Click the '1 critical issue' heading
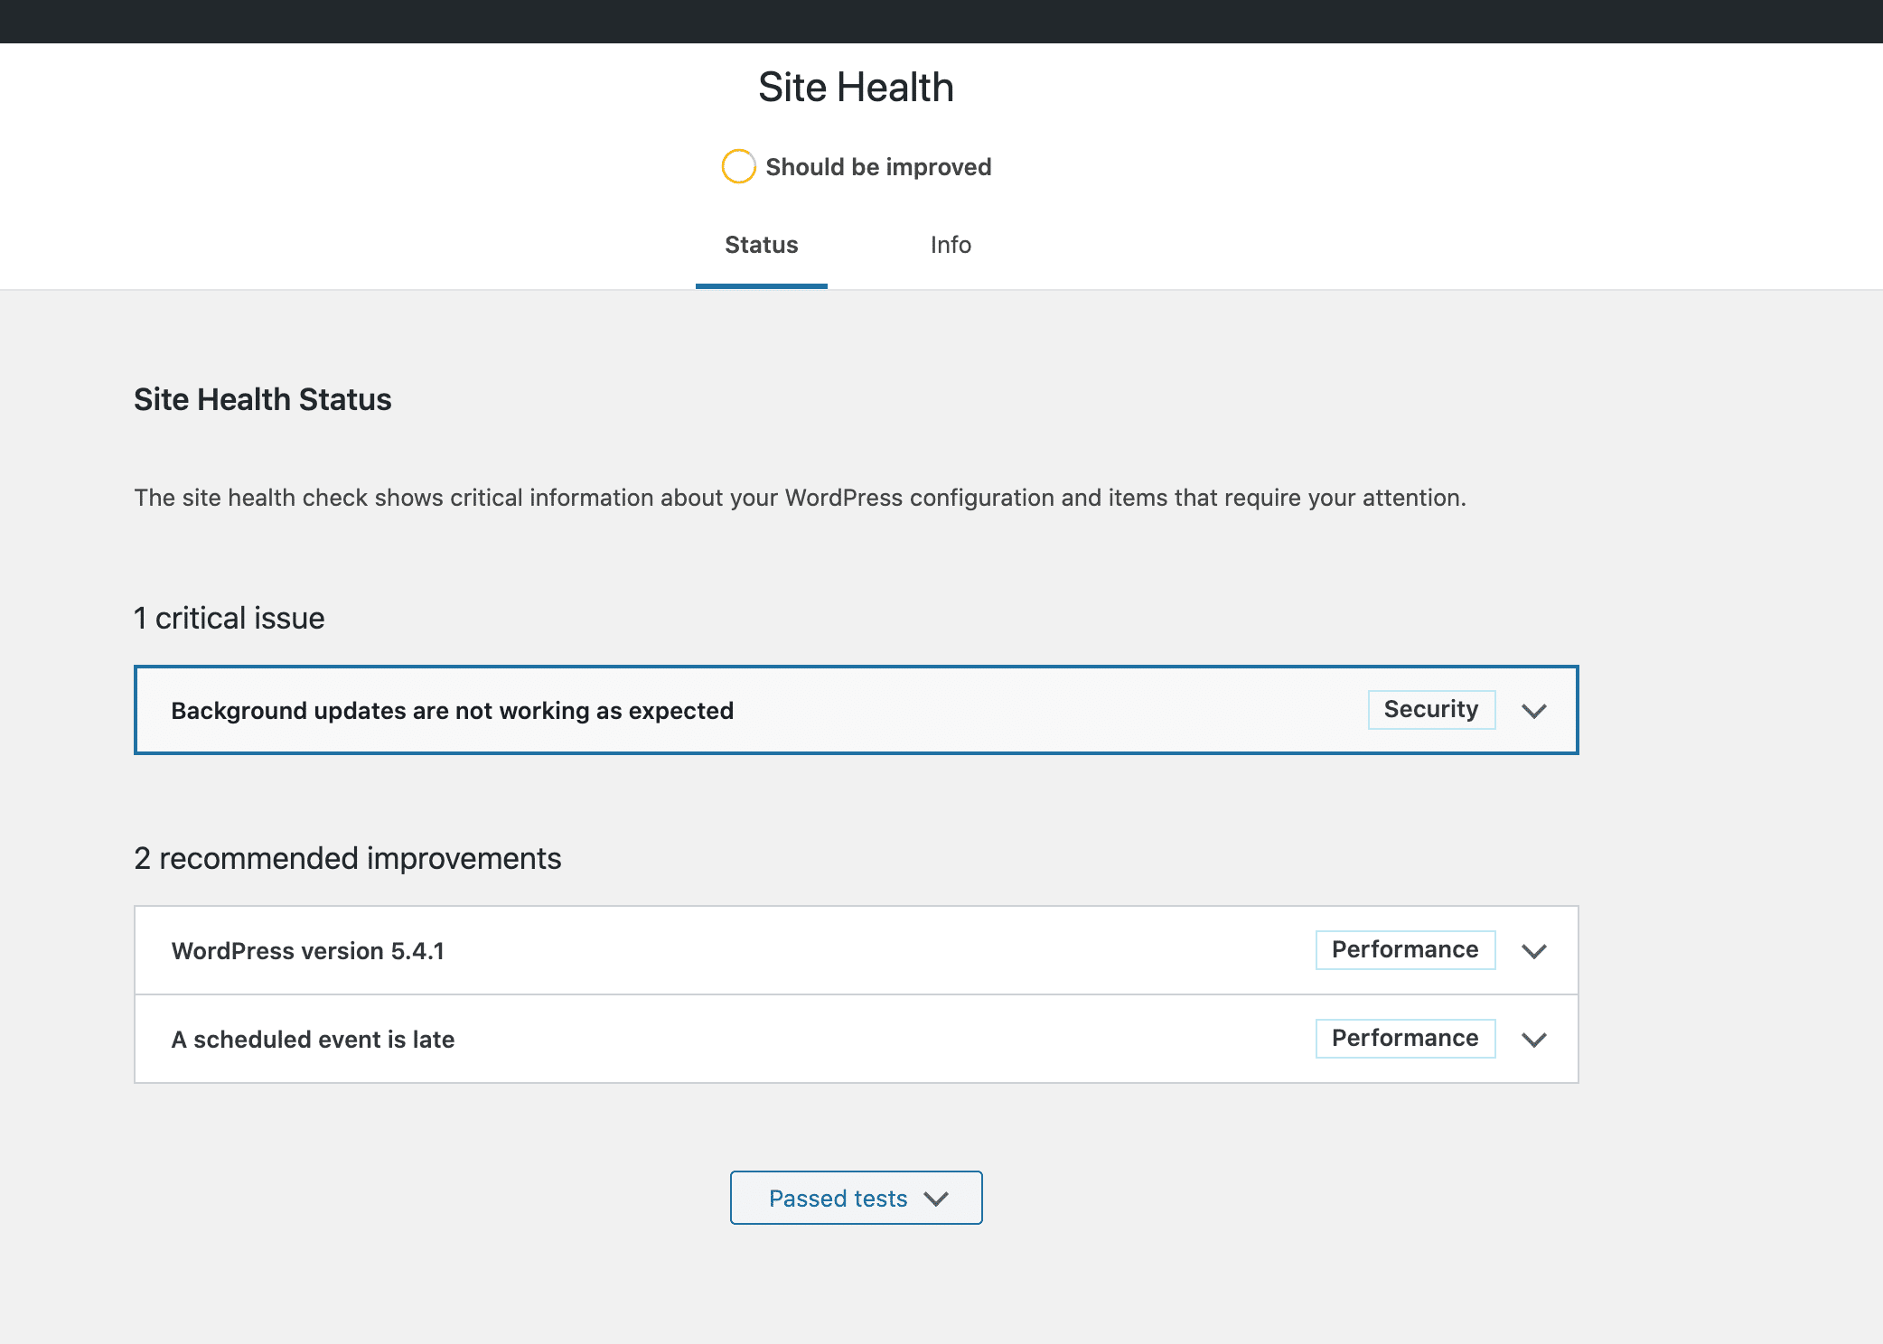The height and width of the screenshot is (1344, 1883). tap(229, 619)
